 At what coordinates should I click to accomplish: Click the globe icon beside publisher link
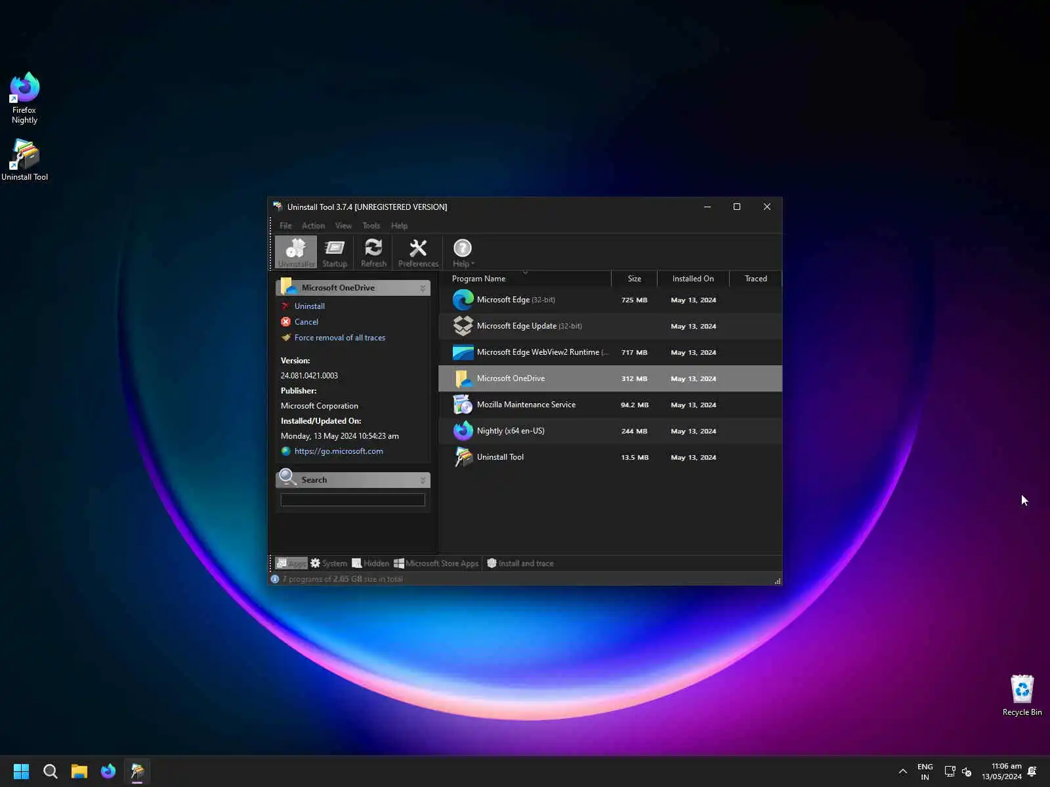[x=285, y=451]
